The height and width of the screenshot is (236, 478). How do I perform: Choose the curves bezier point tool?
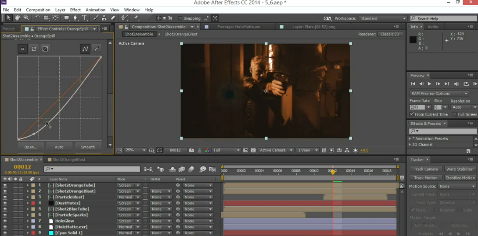point(85,49)
